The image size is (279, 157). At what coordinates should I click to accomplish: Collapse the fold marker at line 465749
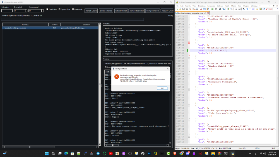click(189, 90)
